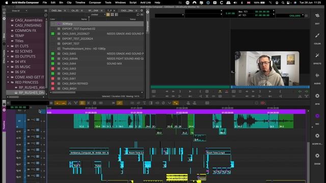This screenshot has height=183, width=326.
Task: Expand the 02 SCENES folder
Action: (x=8, y=51)
